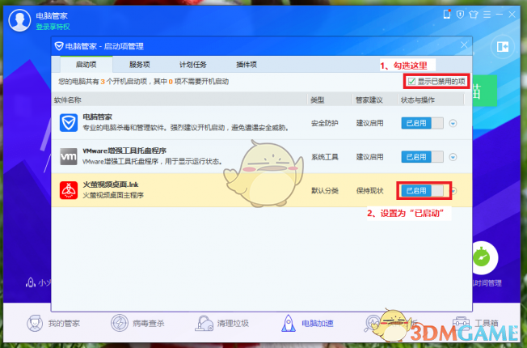Click 管家建议 column header

[369, 100]
